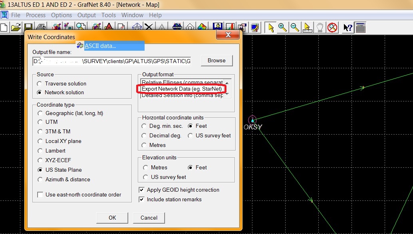Select Export Network Data output format
This screenshot has height=234, width=413.
(181, 88)
